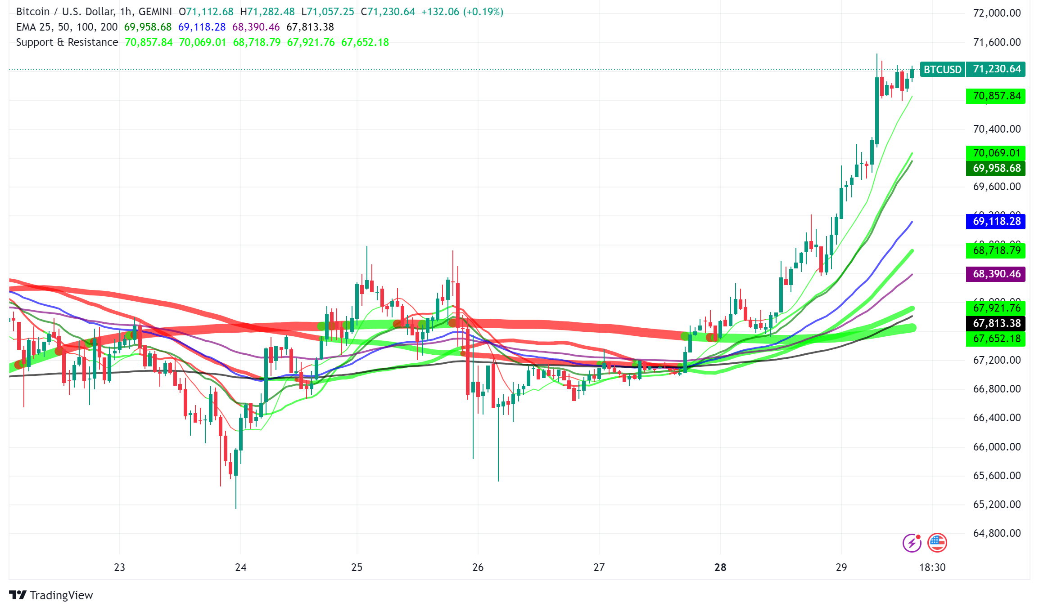The height and width of the screenshot is (611, 1039).
Task: Click the purple lightning bolt event icon
Action: (x=912, y=543)
